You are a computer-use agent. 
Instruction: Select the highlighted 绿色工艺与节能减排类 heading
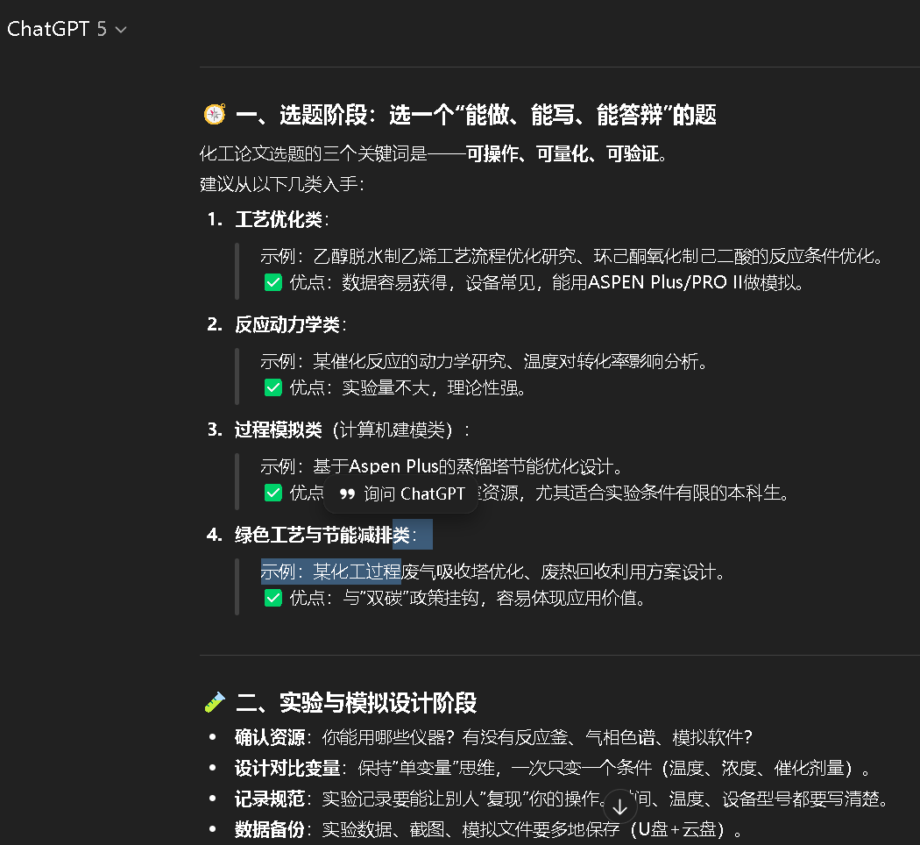[322, 534]
